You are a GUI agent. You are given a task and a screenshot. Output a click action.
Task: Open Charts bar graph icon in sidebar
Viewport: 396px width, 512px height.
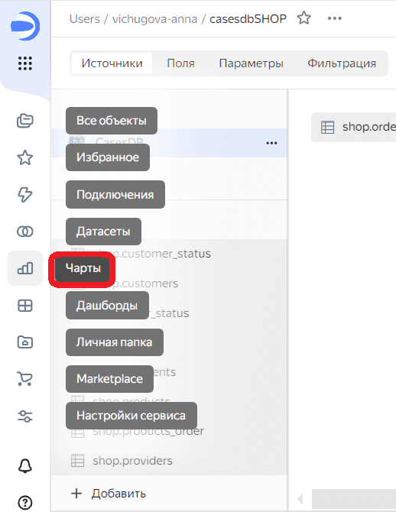point(25,268)
